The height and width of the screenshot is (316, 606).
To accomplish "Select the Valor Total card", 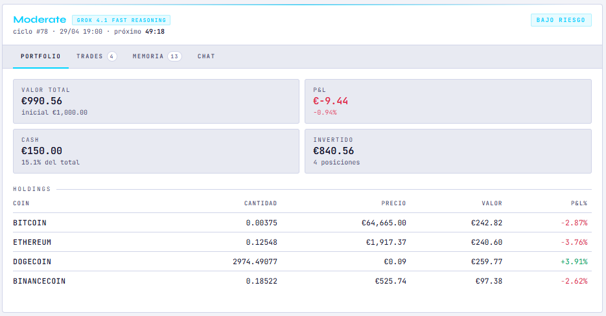I will point(156,101).
